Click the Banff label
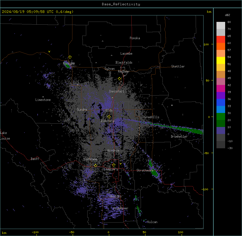The width and height of the screenshot is (242, 236). click(35, 159)
